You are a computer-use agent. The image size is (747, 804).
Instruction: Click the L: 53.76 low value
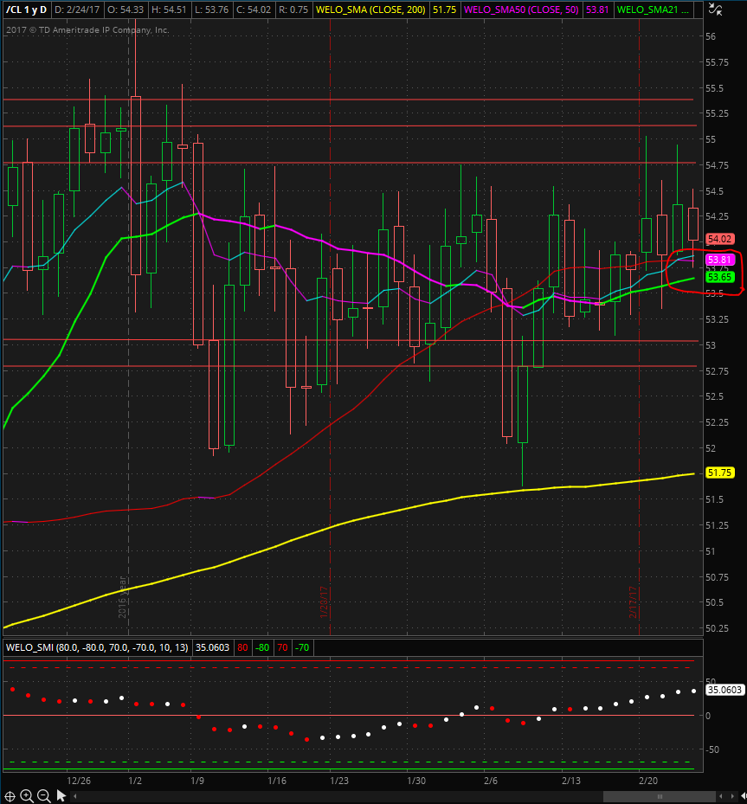tap(212, 10)
